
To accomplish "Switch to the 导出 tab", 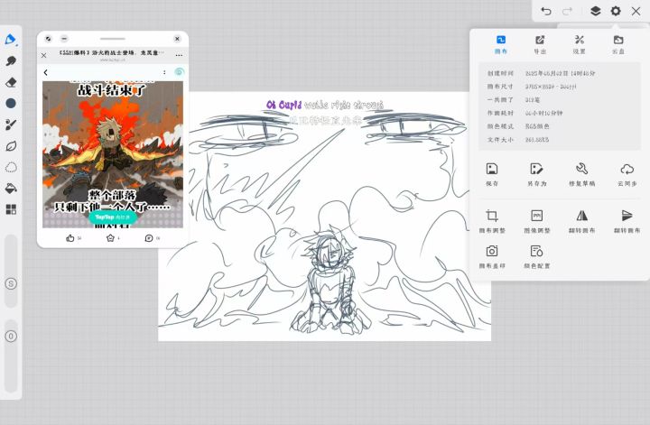I will tap(540, 45).
